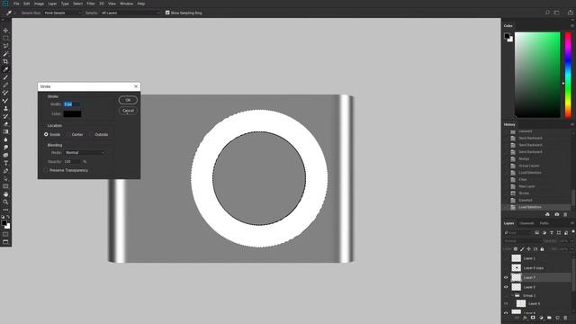The height and width of the screenshot is (324, 576).
Task: Select the Clone Stamp tool
Action: [x=5, y=108]
